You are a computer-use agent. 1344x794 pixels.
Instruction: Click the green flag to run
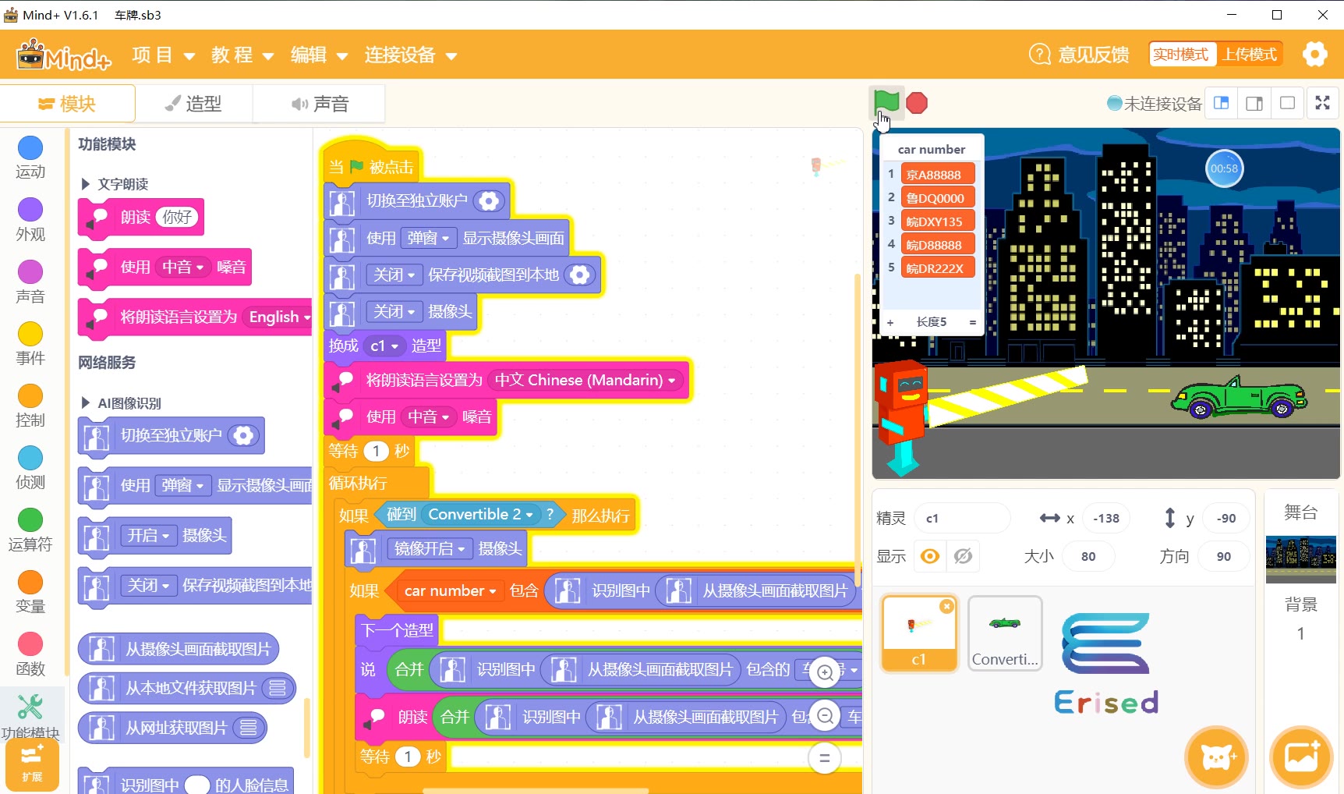tap(886, 102)
